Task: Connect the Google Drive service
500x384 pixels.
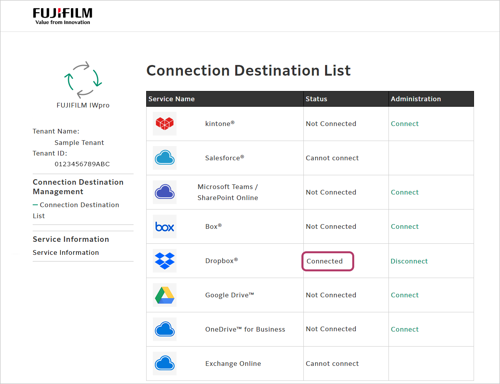Action: pos(405,295)
